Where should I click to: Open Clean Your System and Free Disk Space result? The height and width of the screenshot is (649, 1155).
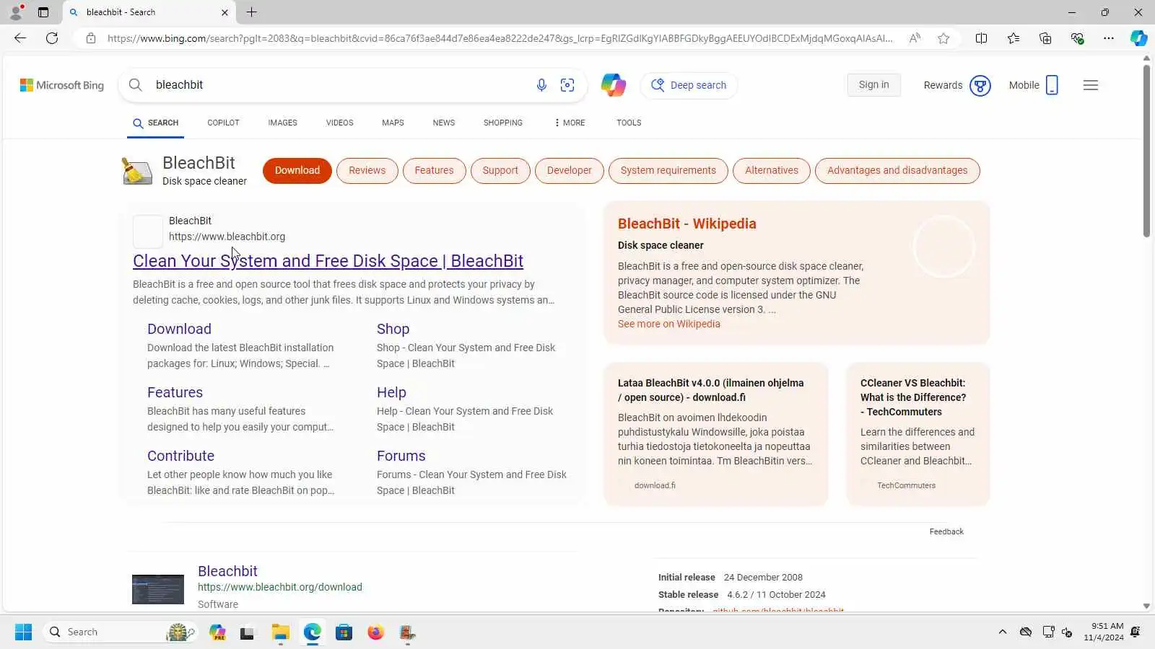(x=328, y=261)
